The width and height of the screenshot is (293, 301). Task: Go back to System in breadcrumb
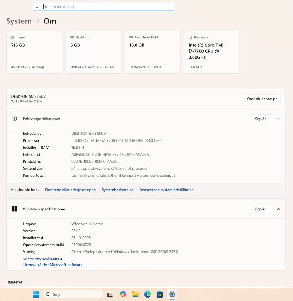pyautogui.click(x=19, y=21)
